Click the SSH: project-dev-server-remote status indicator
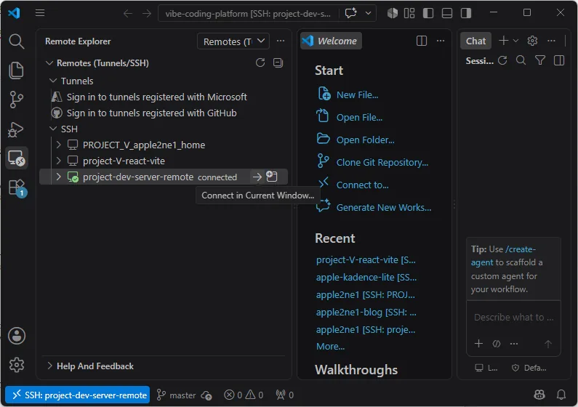 pyautogui.click(x=77, y=395)
